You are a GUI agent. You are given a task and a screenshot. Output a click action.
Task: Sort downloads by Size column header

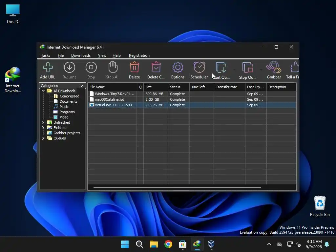[x=156, y=87]
